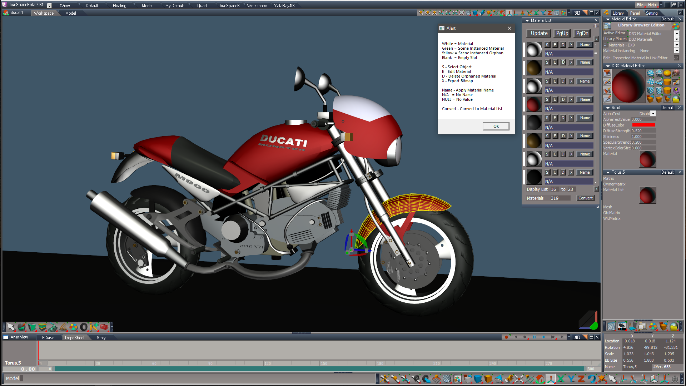Click the red DiffuseColor swatch
Screen dimensions: 686x386
pos(643,125)
